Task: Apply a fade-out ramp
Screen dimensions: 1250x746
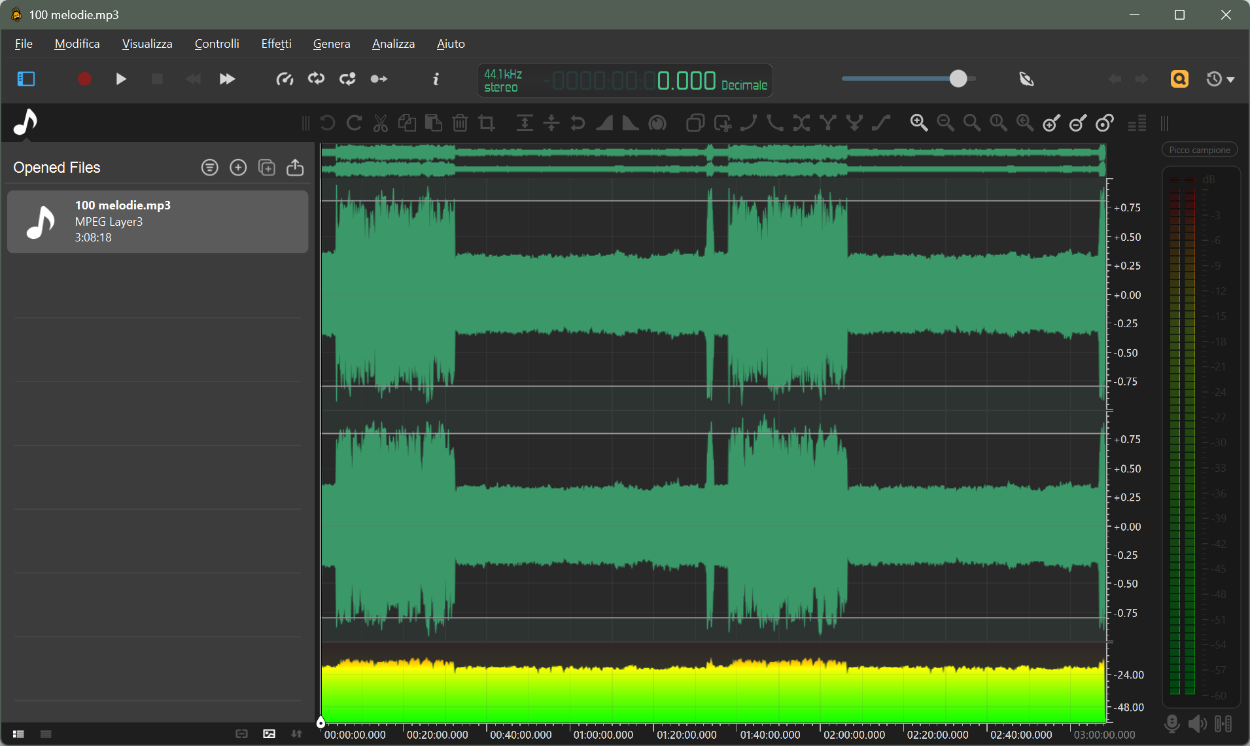Action: tap(631, 123)
